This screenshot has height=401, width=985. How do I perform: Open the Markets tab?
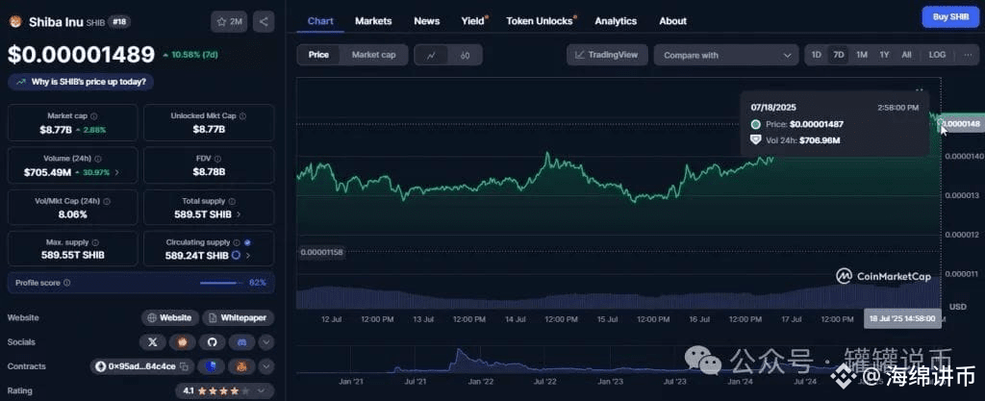click(373, 21)
